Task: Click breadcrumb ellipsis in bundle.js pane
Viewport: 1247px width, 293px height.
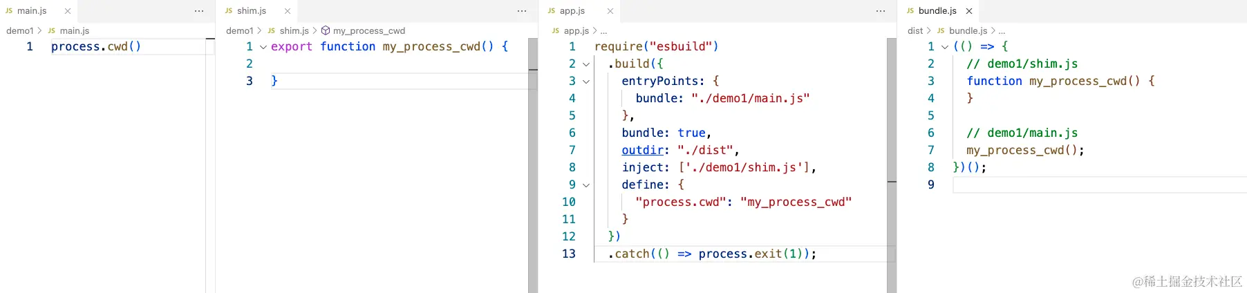Action: pos(1002,31)
